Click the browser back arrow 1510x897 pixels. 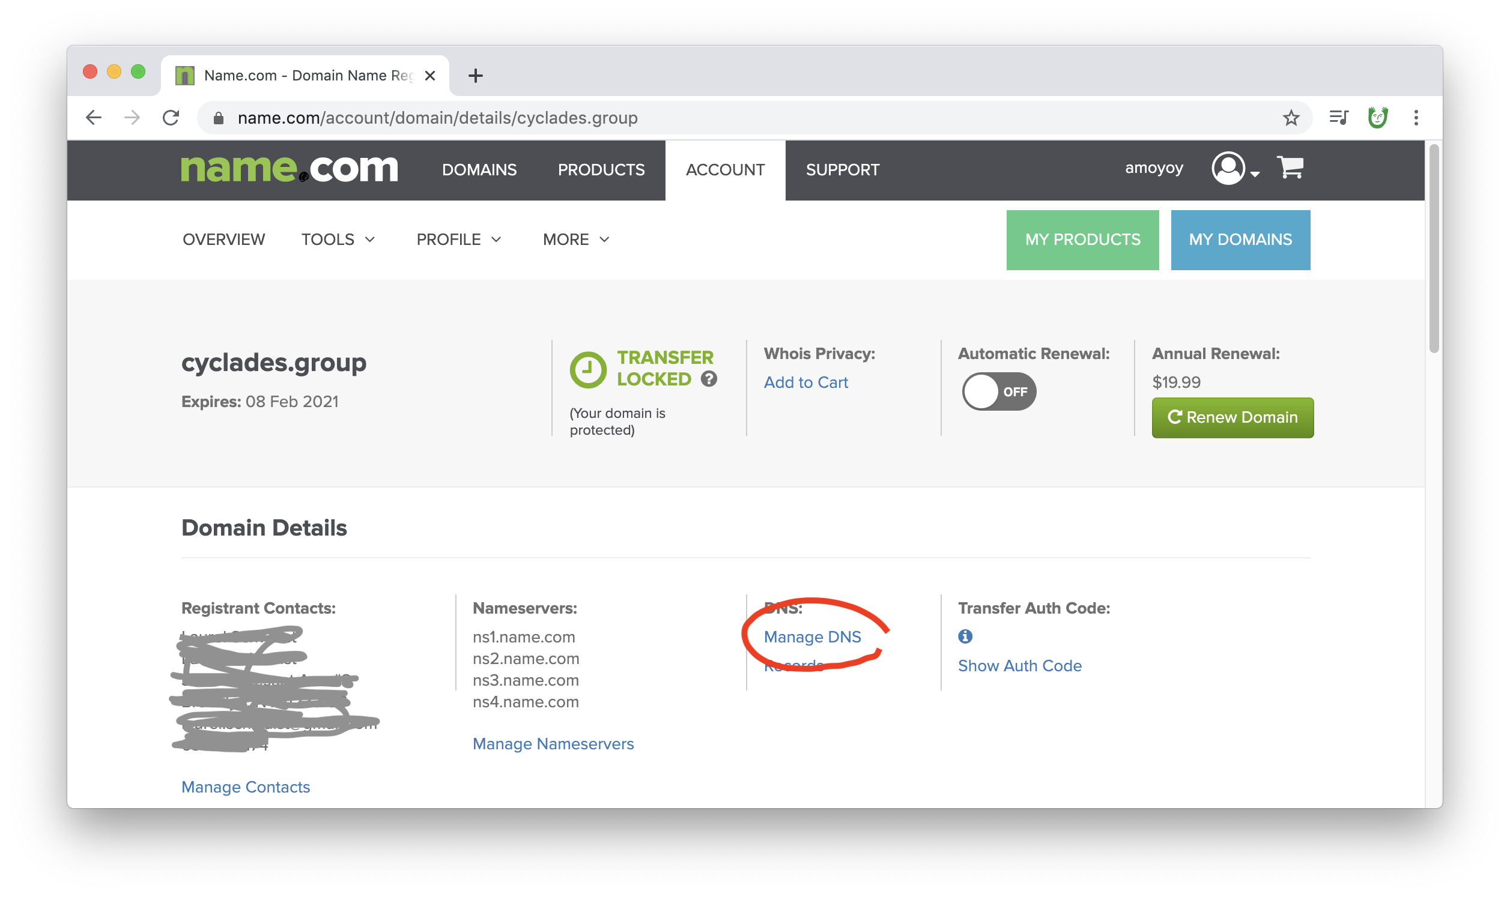[x=94, y=118]
